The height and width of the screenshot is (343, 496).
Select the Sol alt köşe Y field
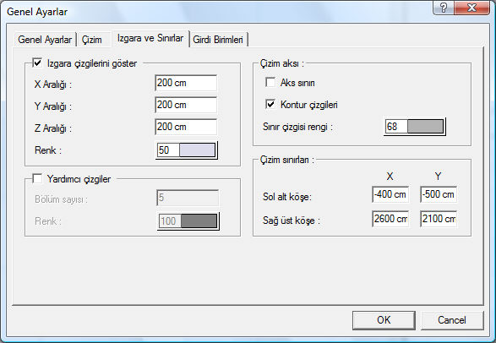coord(439,194)
